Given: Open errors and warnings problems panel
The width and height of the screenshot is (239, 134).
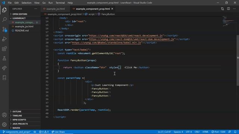Looking at the screenshot, I should (44, 132).
